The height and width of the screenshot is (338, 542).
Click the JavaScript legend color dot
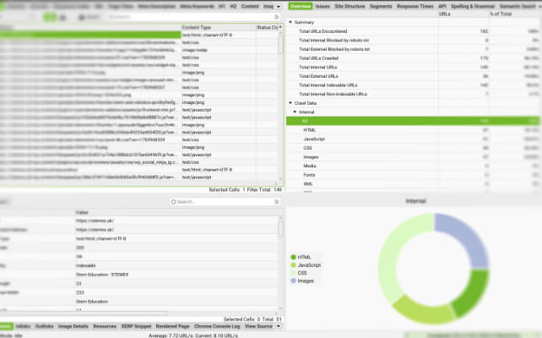(294, 265)
